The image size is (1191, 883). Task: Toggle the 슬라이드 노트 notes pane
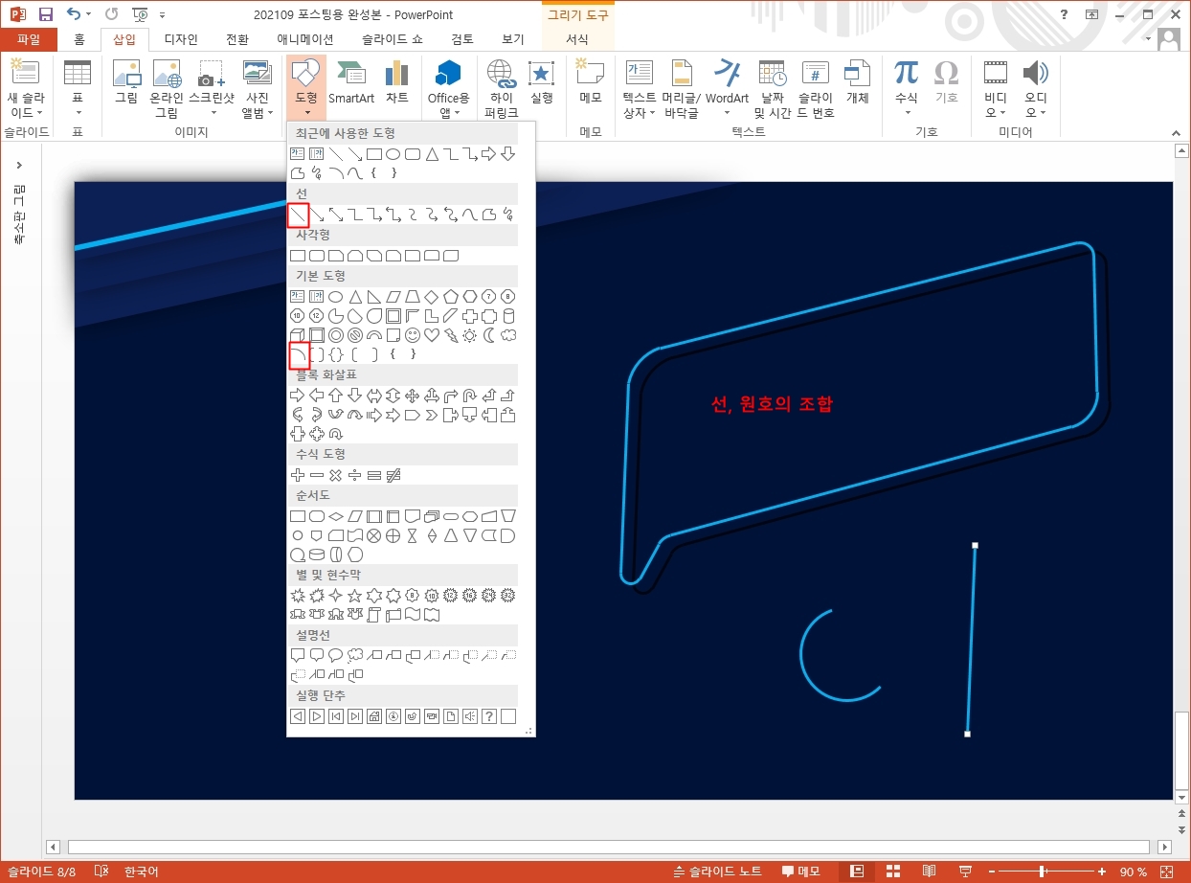tap(718, 872)
